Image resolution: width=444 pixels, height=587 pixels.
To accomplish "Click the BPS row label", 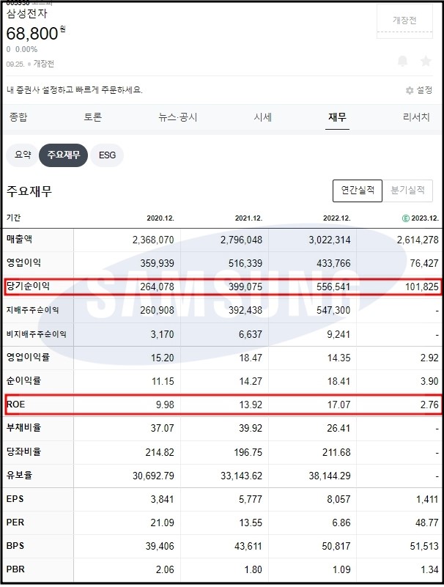I will pos(15,546).
